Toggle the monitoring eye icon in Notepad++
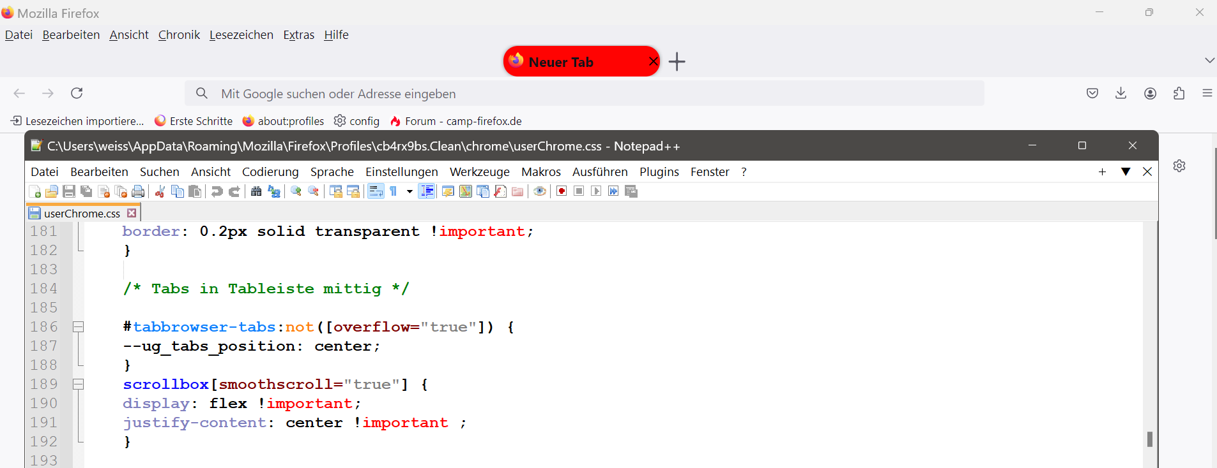The width and height of the screenshot is (1217, 468). point(540,191)
